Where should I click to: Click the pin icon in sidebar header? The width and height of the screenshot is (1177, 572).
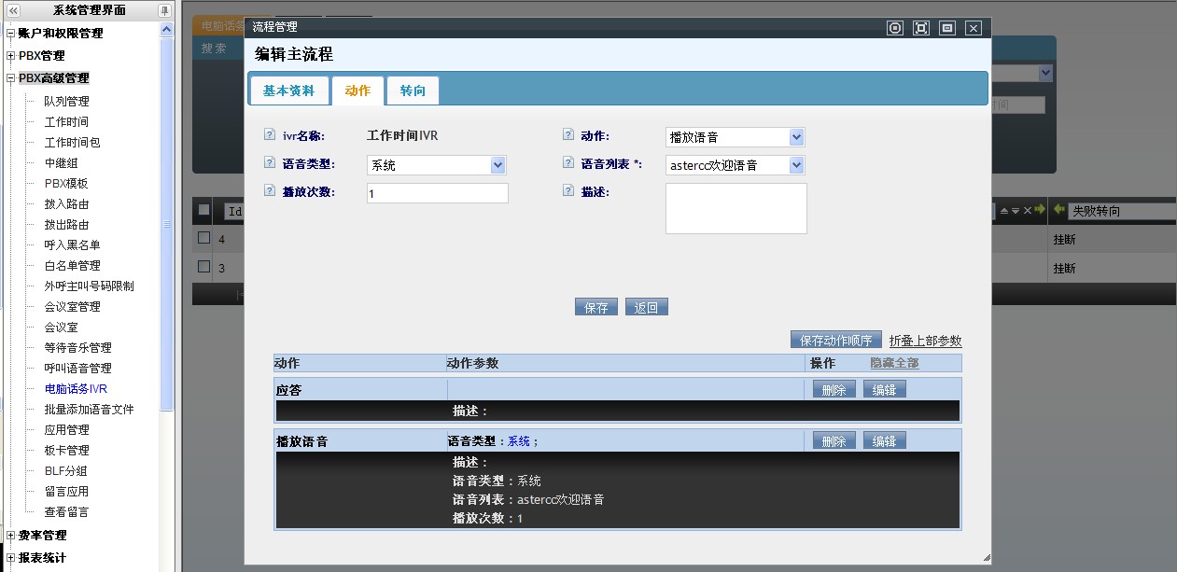click(x=165, y=10)
